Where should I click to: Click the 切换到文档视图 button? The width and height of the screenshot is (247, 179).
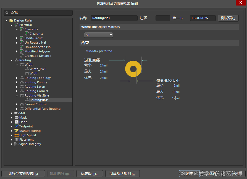pos(23,173)
